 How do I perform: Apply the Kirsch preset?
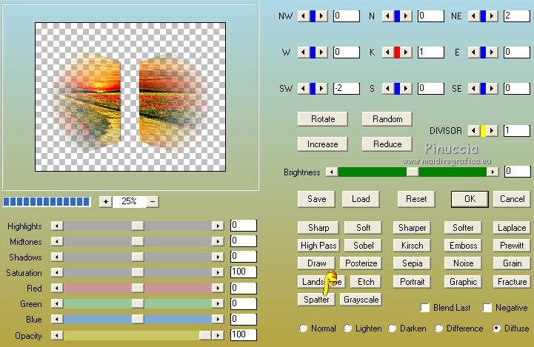pos(412,246)
